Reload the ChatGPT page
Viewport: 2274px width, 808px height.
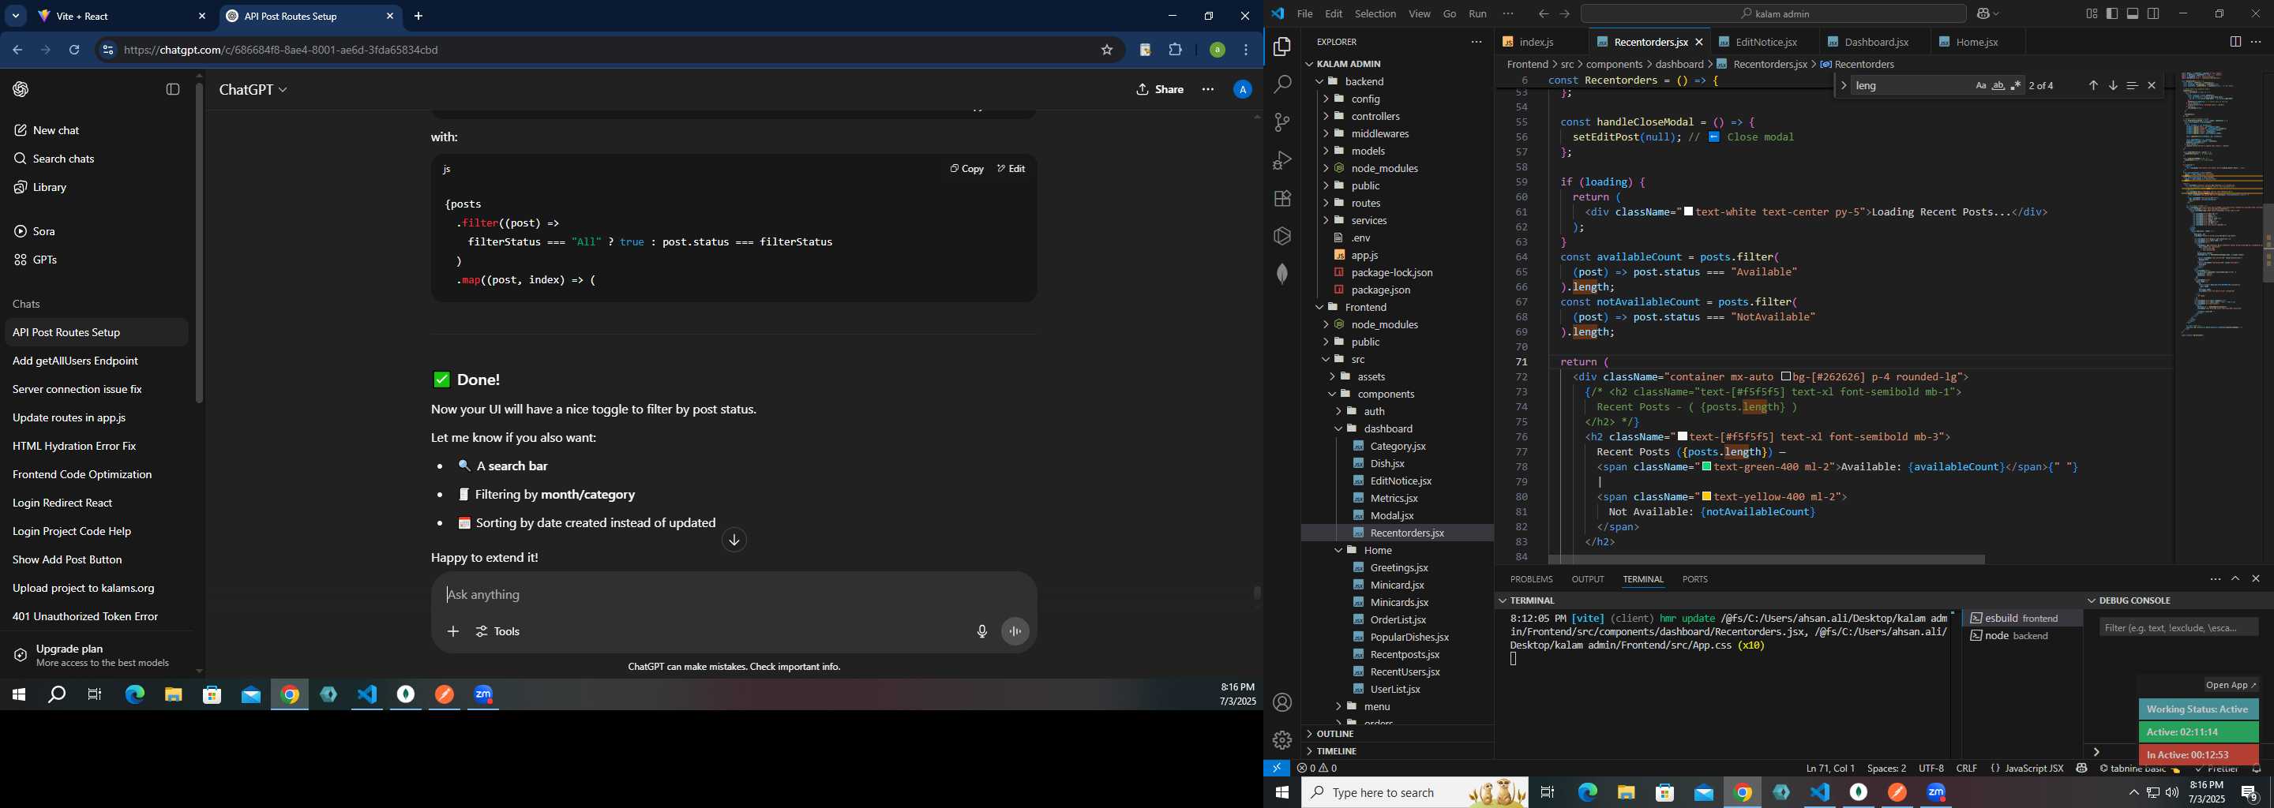(74, 50)
